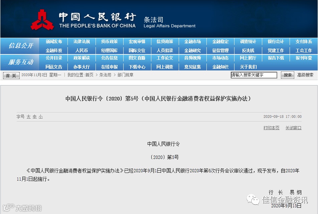
Task: Go to 办事大厅 page
Action: point(82,67)
